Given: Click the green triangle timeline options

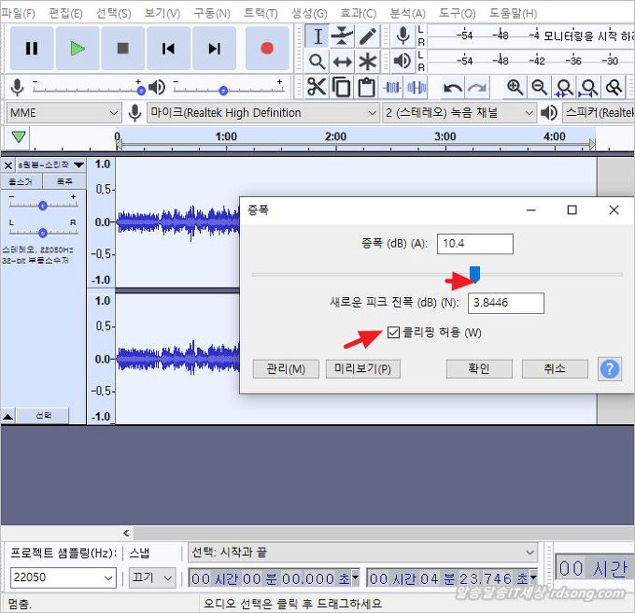Looking at the screenshot, I should [x=19, y=137].
